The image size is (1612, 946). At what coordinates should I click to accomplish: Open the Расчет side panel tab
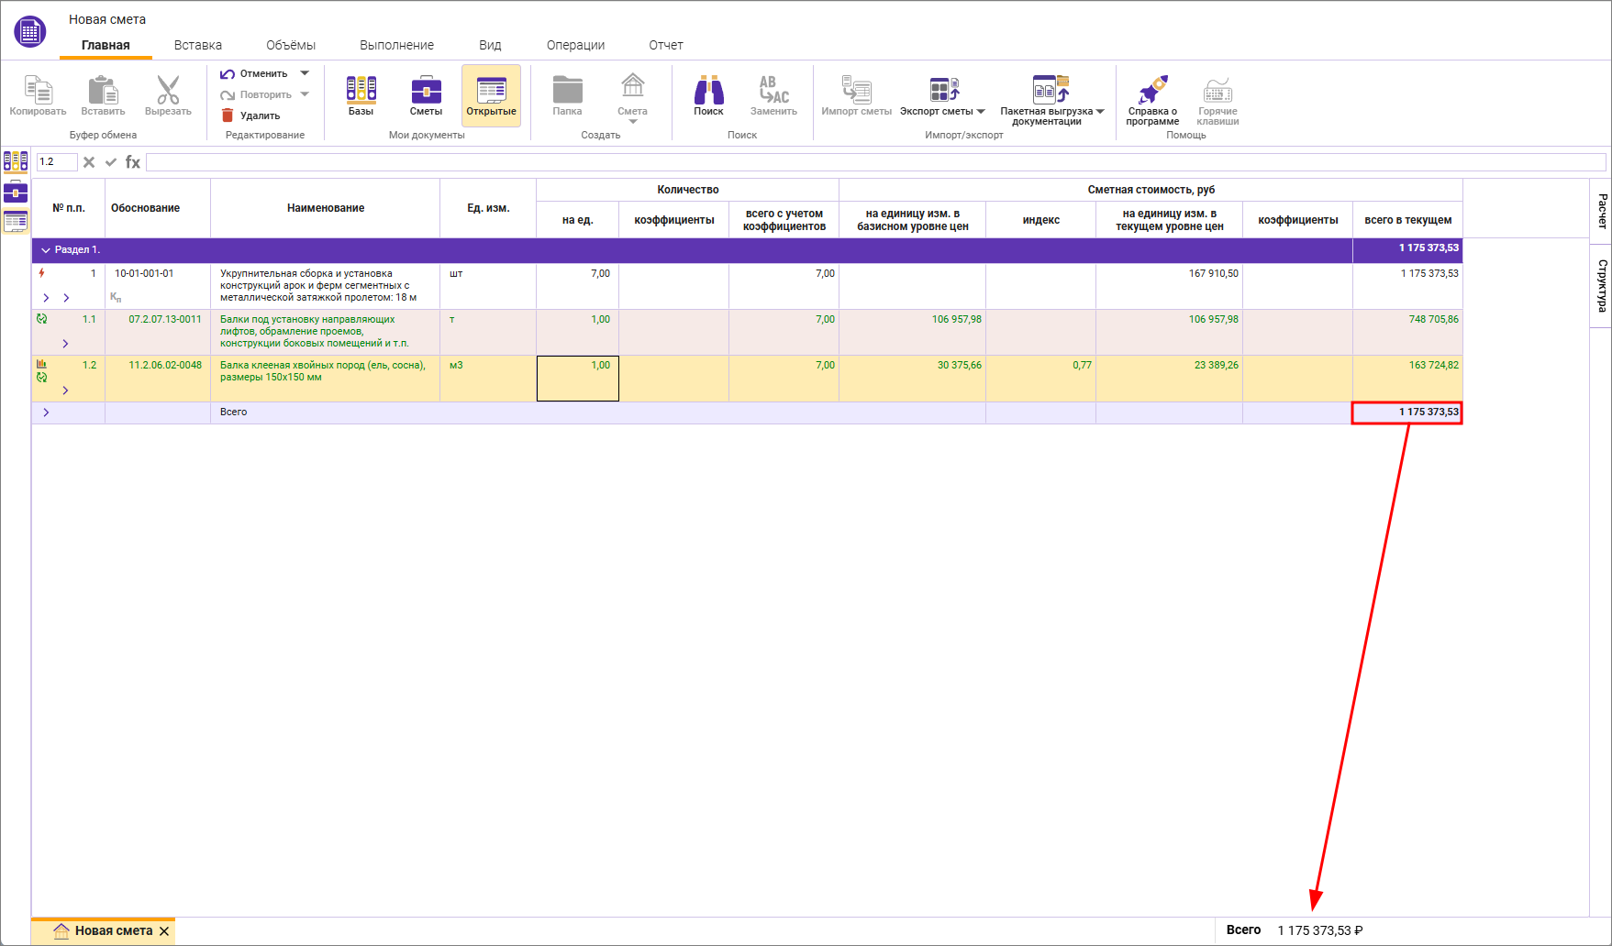click(1601, 211)
